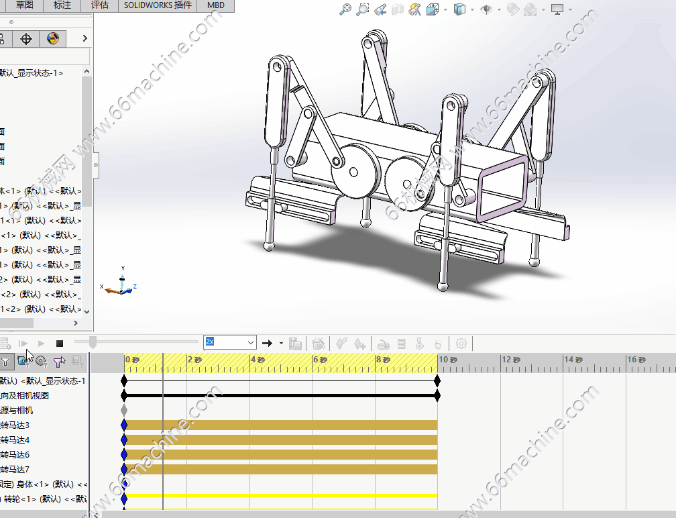Click the Previous View icon
Screen dimensions: 676x518
[x=380, y=9]
